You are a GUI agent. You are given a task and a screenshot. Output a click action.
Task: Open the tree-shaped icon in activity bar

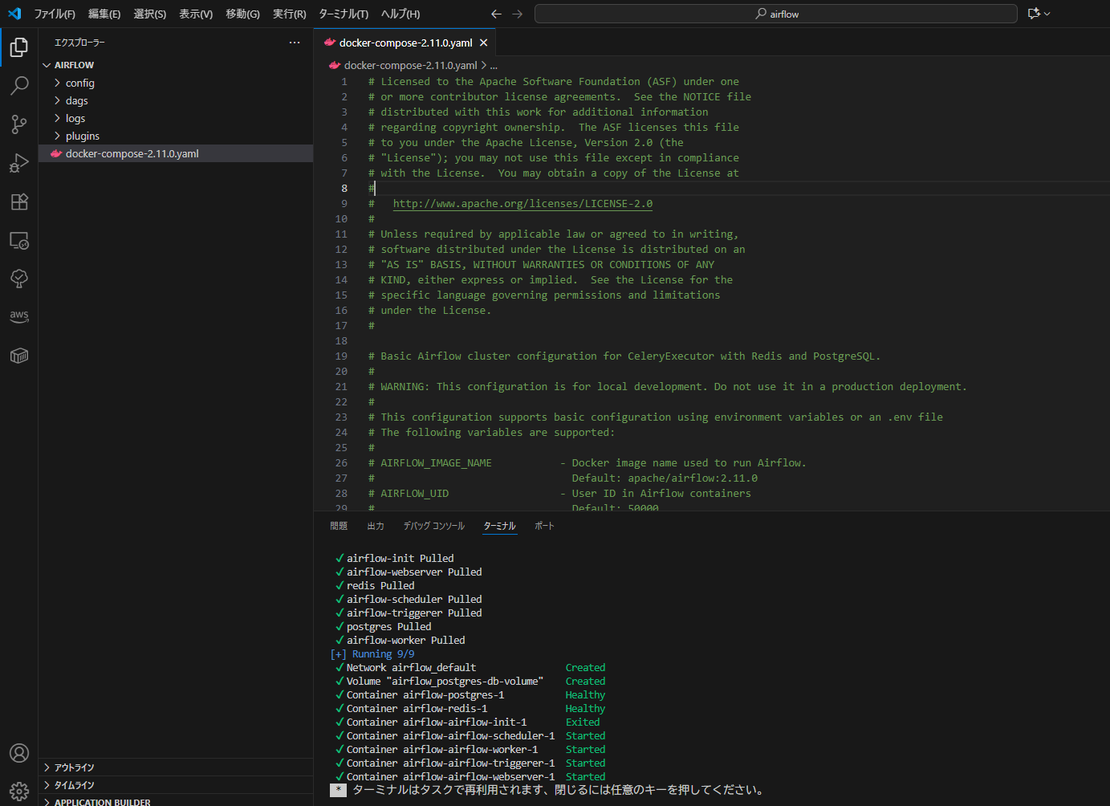(19, 279)
